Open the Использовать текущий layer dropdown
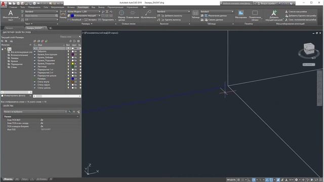The height and width of the screenshot is (182, 324). [x=86, y=16]
